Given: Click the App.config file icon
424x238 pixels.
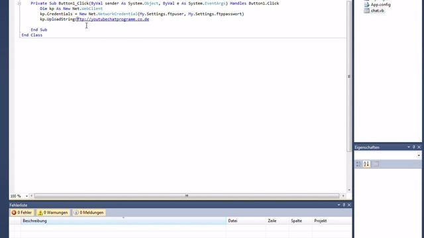Looking at the screenshot, I should [x=366, y=5].
